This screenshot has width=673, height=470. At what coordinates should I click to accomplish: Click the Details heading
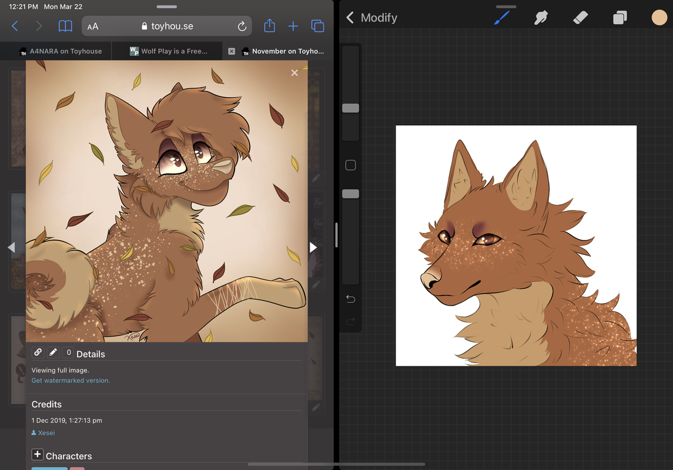[91, 354]
